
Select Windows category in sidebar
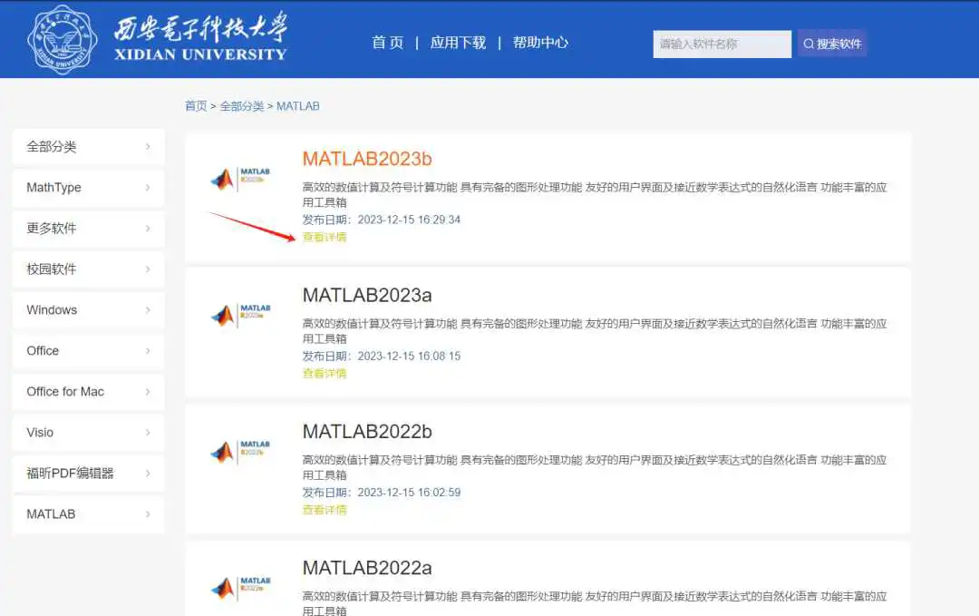[88, 310]
